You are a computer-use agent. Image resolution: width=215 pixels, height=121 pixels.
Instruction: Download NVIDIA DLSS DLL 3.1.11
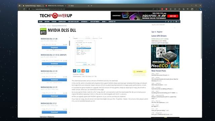coord(54,96)
